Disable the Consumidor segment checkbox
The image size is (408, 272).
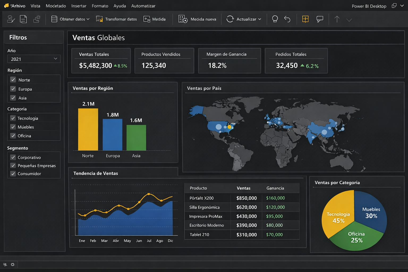13,174
